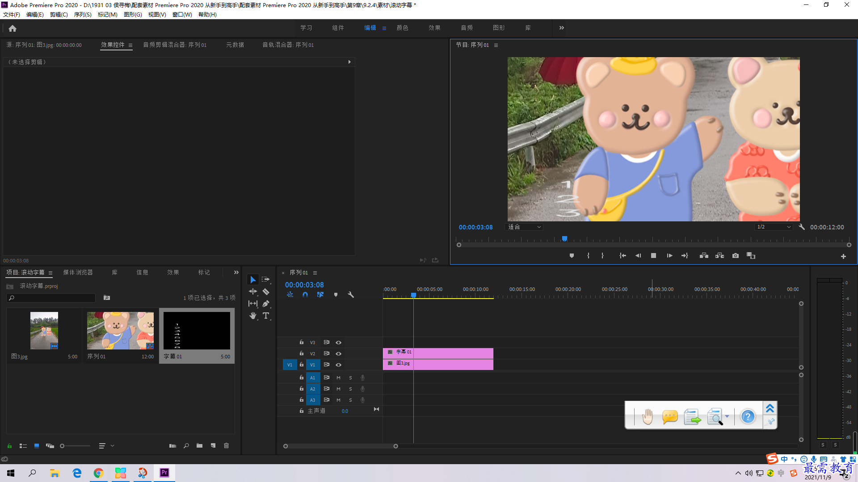Toggle linked selection in timeline
Image resolution: width=858 pixels, height=482 pixels.
(320, 295)
